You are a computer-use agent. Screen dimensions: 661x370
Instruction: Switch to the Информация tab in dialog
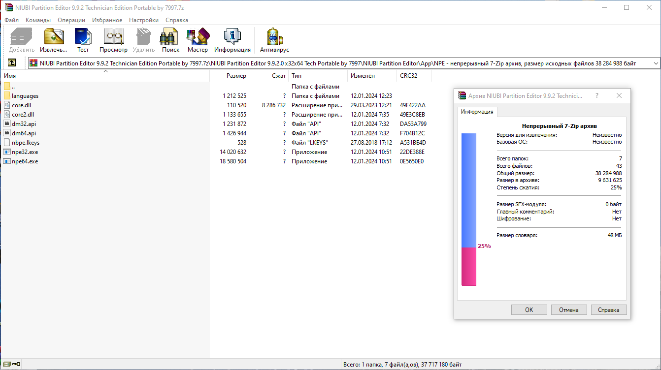tap(477, 112)
